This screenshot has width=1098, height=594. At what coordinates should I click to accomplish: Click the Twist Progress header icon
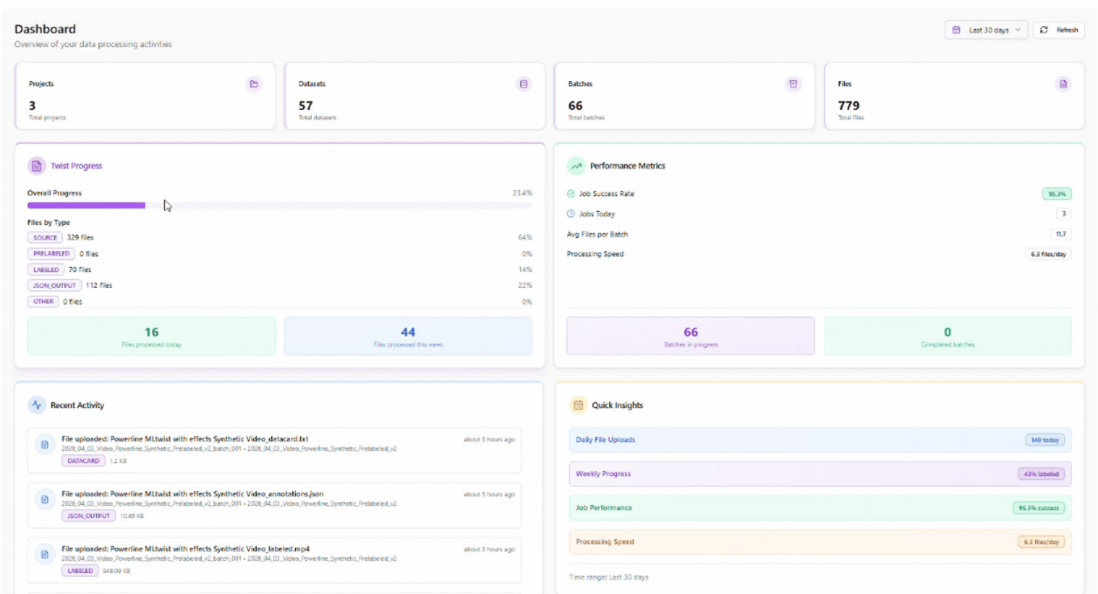[37, 166]
